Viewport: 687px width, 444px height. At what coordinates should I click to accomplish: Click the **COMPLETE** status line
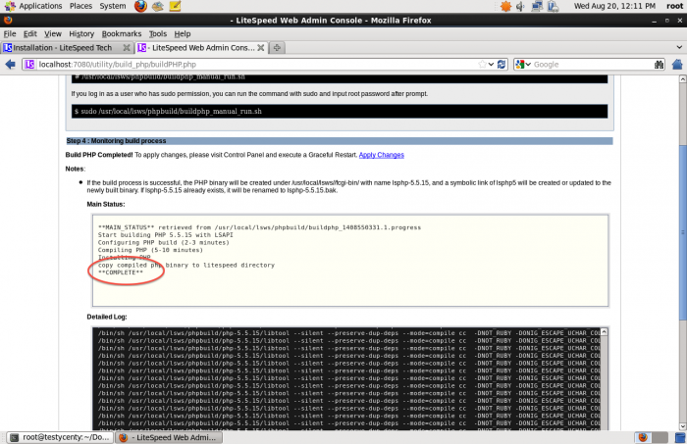(x=121, y=272)
